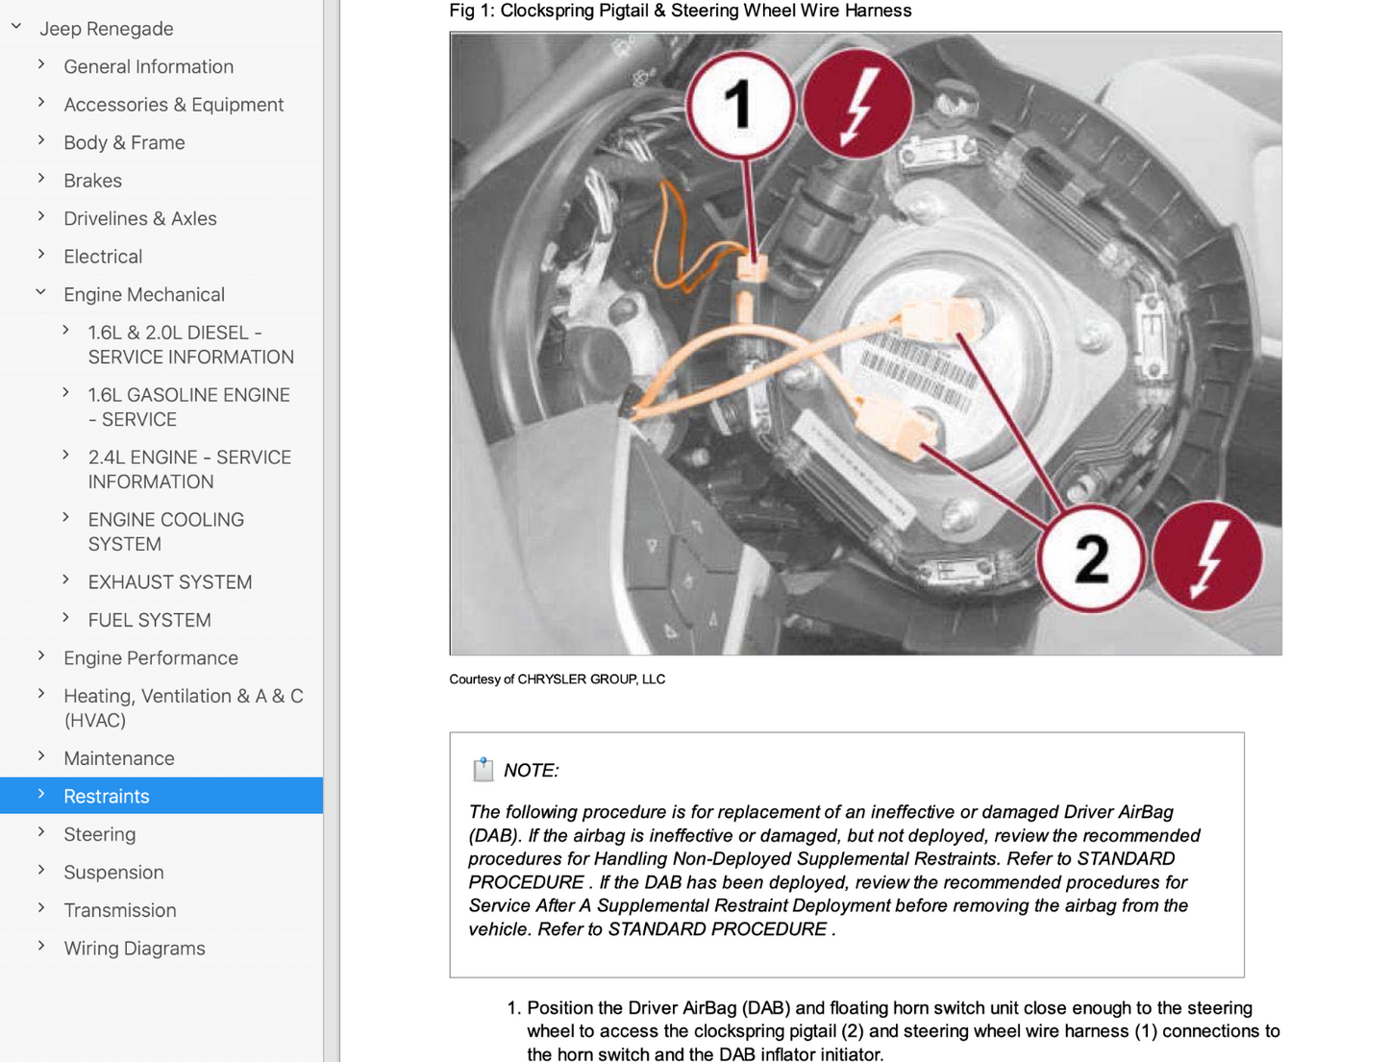Expand the General Information chevron
Screen dimensions: 1389x1062
pyautogui.click(x=41, y=65)
